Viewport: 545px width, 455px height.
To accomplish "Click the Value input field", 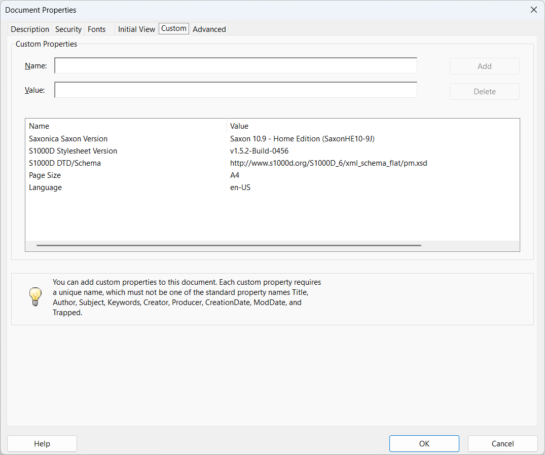I will pos(236,90).
